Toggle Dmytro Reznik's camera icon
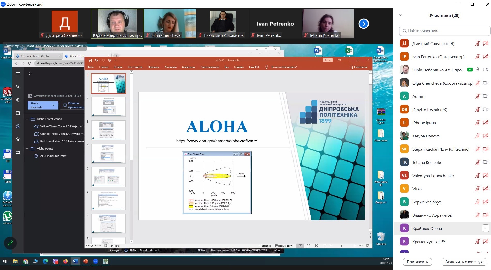The height and width of the screenshot is (270, 491). 486,110
